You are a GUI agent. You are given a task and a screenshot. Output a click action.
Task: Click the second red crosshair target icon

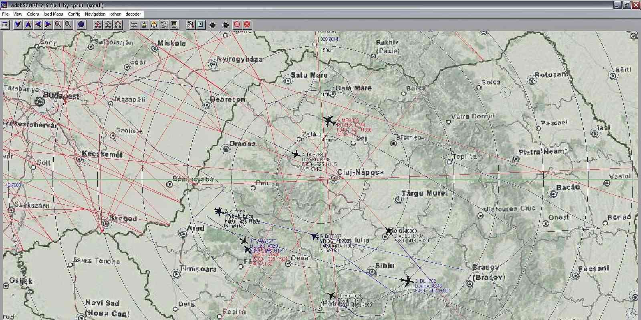(247, 25)
